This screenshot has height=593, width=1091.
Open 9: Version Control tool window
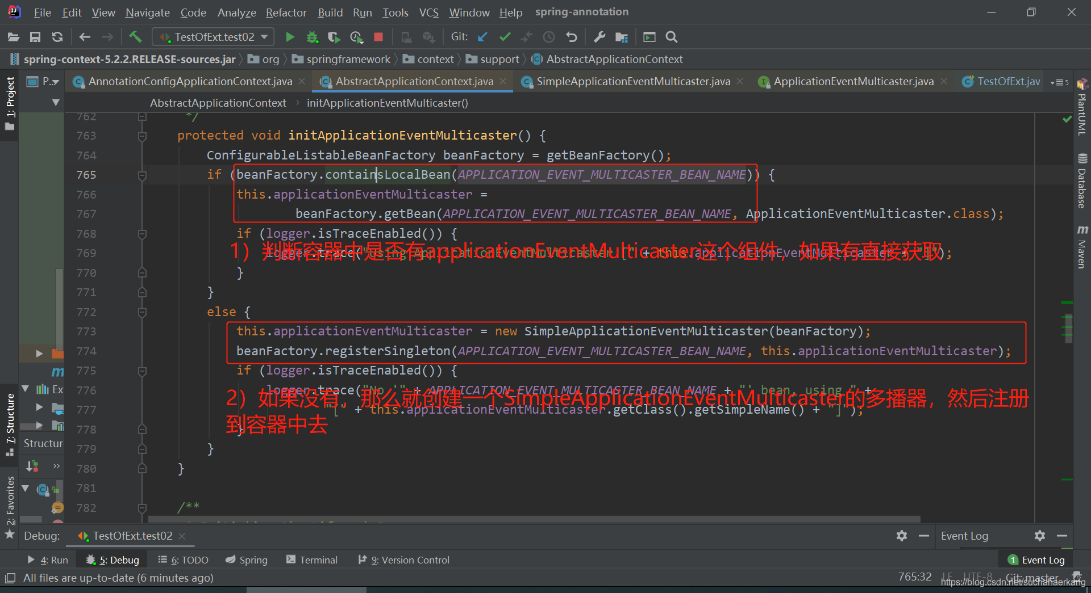404,560
